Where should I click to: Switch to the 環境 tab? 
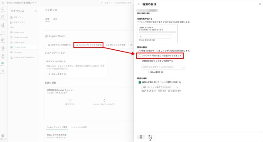click(55, 19)
